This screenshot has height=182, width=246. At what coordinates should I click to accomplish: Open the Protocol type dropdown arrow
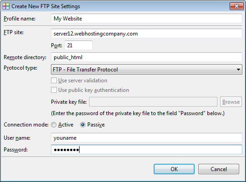pyautogui.click(x=238, y=70)
